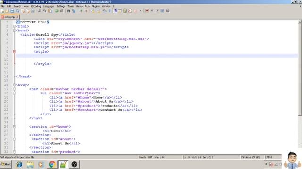Collapse the html tag fold on line 2
The width and height of the screenshot is (302, 169).
pos(14,26)
